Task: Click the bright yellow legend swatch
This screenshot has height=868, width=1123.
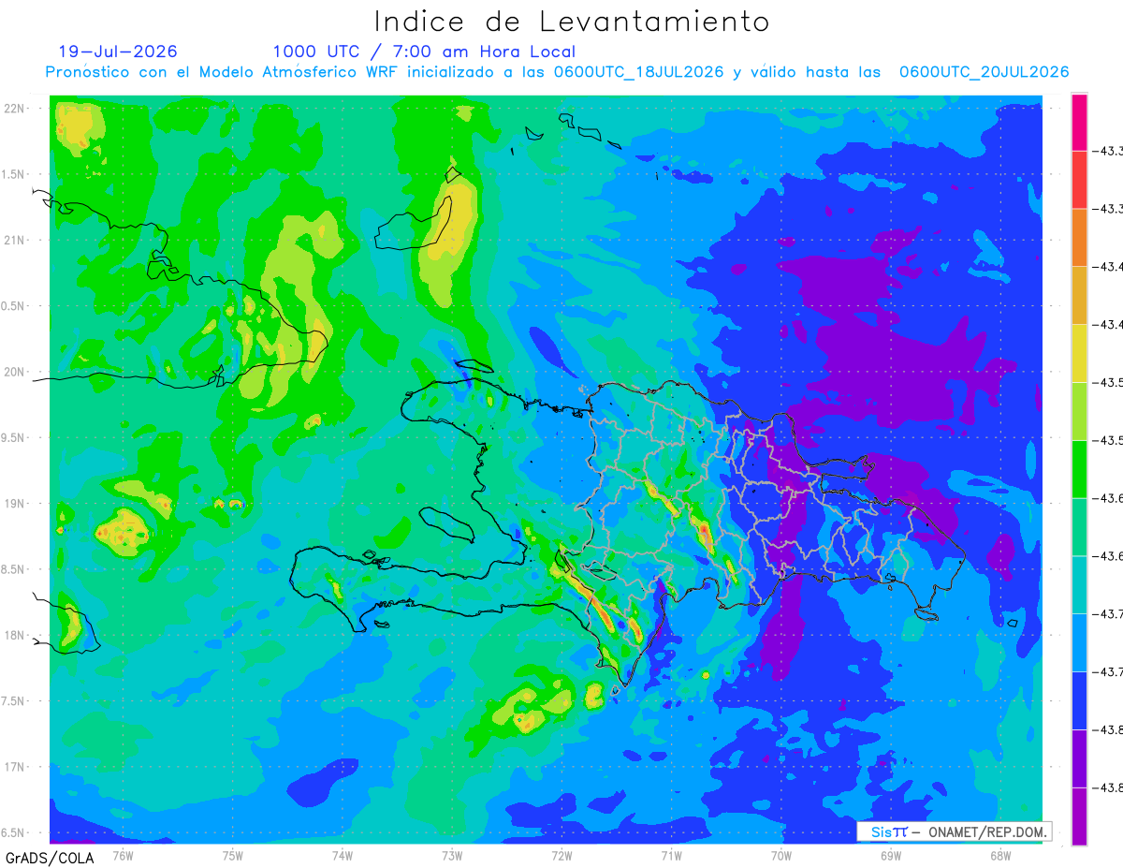Action: click(1079, 353)
